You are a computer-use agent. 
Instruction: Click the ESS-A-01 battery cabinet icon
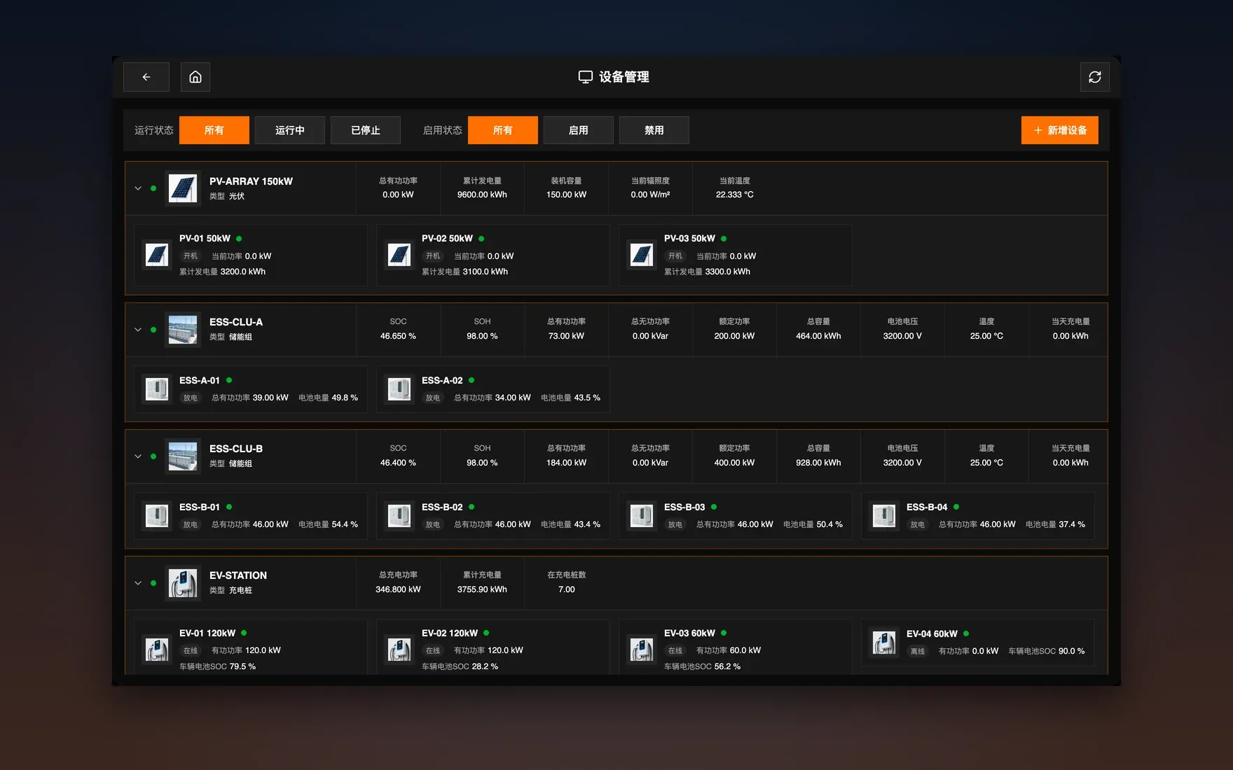(157, 389)
